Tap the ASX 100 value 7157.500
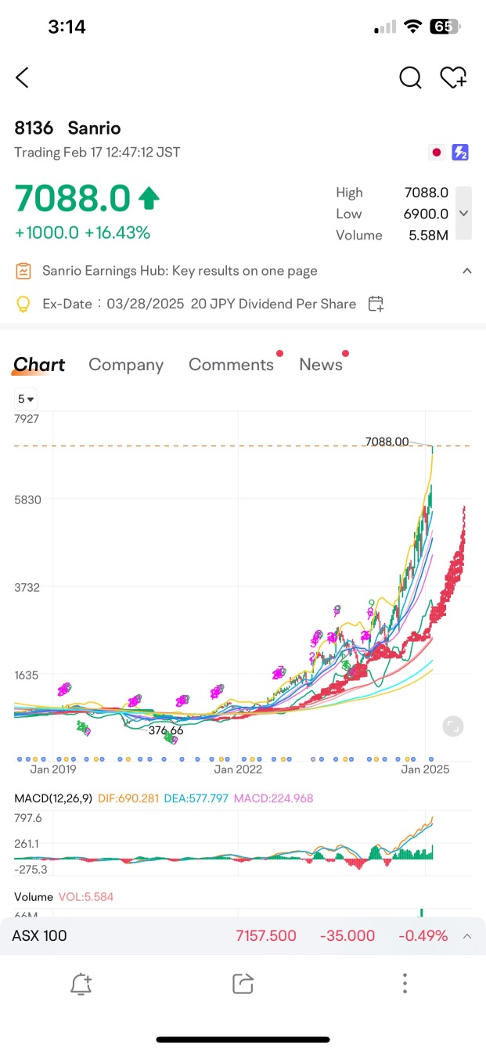 click(266, 935)
